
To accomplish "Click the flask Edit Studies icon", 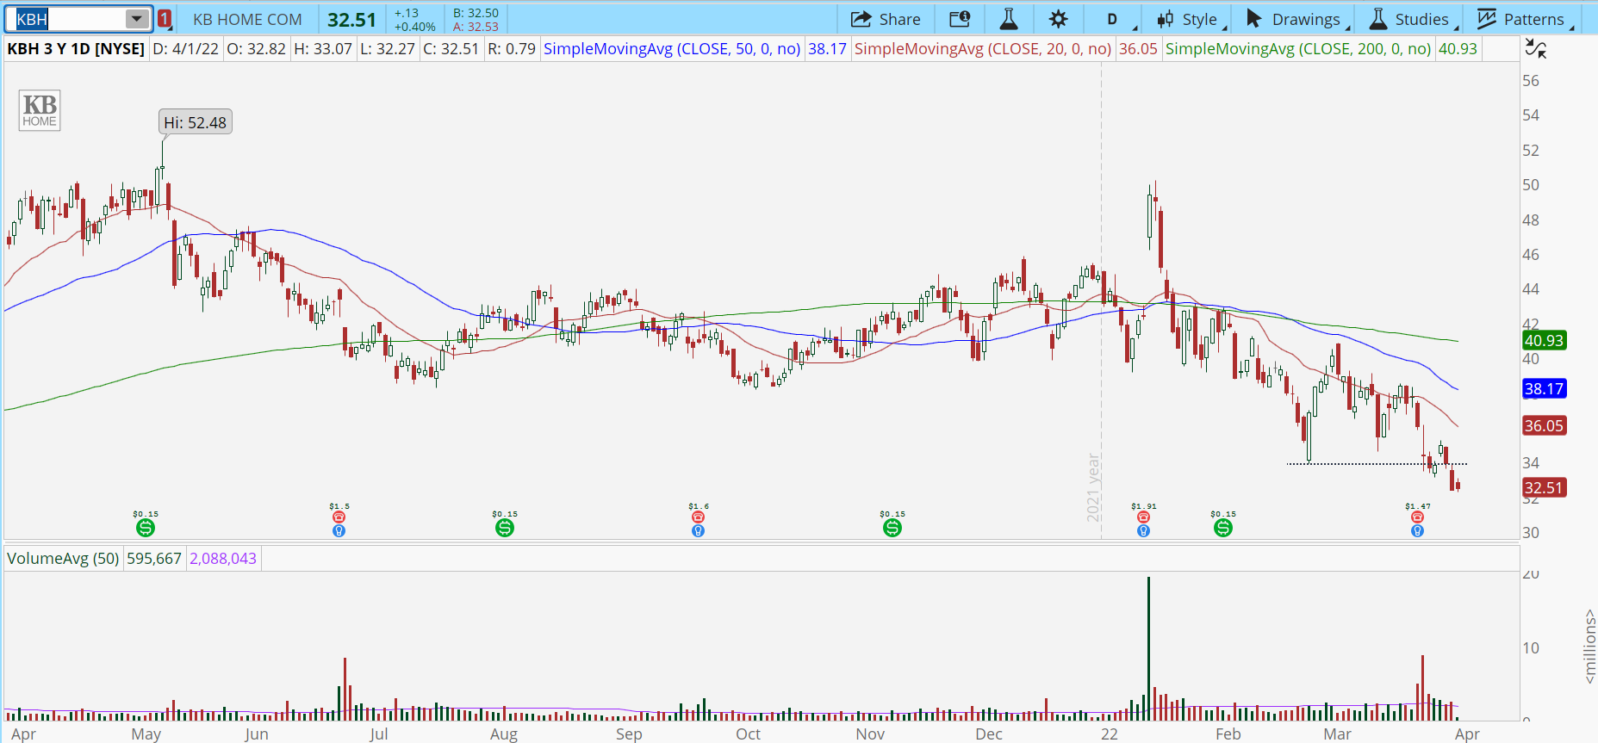I will 1009,19.
